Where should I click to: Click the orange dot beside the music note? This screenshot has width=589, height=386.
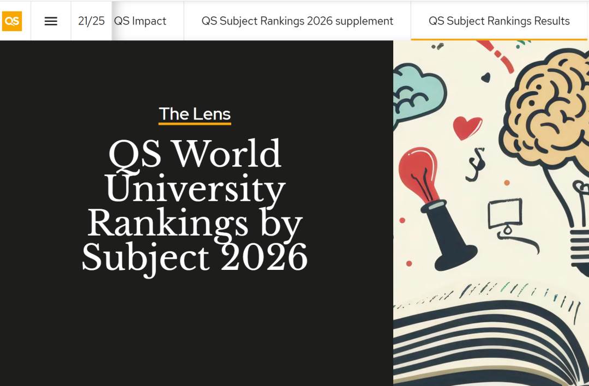[507, 183]
